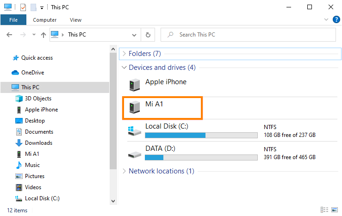
Task: Collapse the Devices and drives group
Action: click(x=124, y=68)
